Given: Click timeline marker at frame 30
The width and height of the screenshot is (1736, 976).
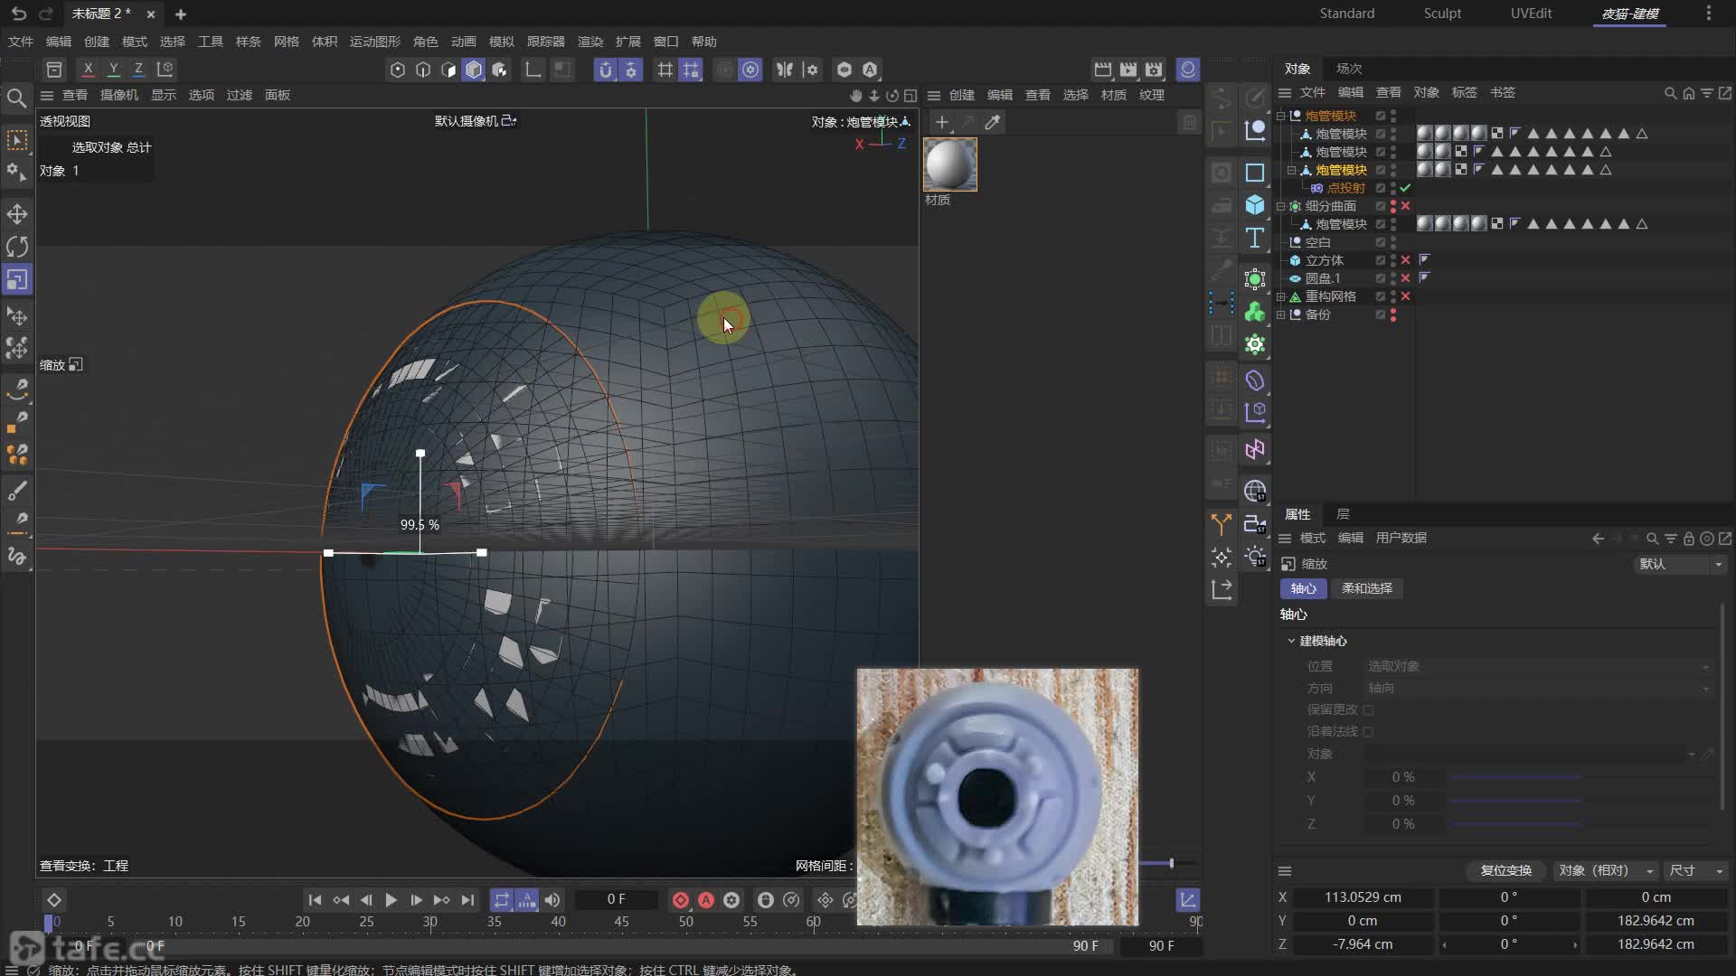Looking at the screenshot, I should (x=430, y=922).
